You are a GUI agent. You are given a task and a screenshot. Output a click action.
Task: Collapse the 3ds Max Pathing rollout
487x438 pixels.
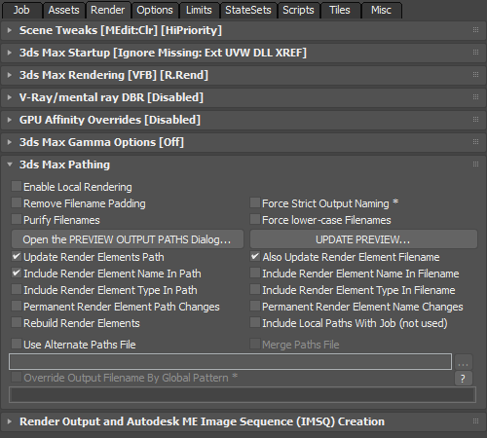(10, 164)
